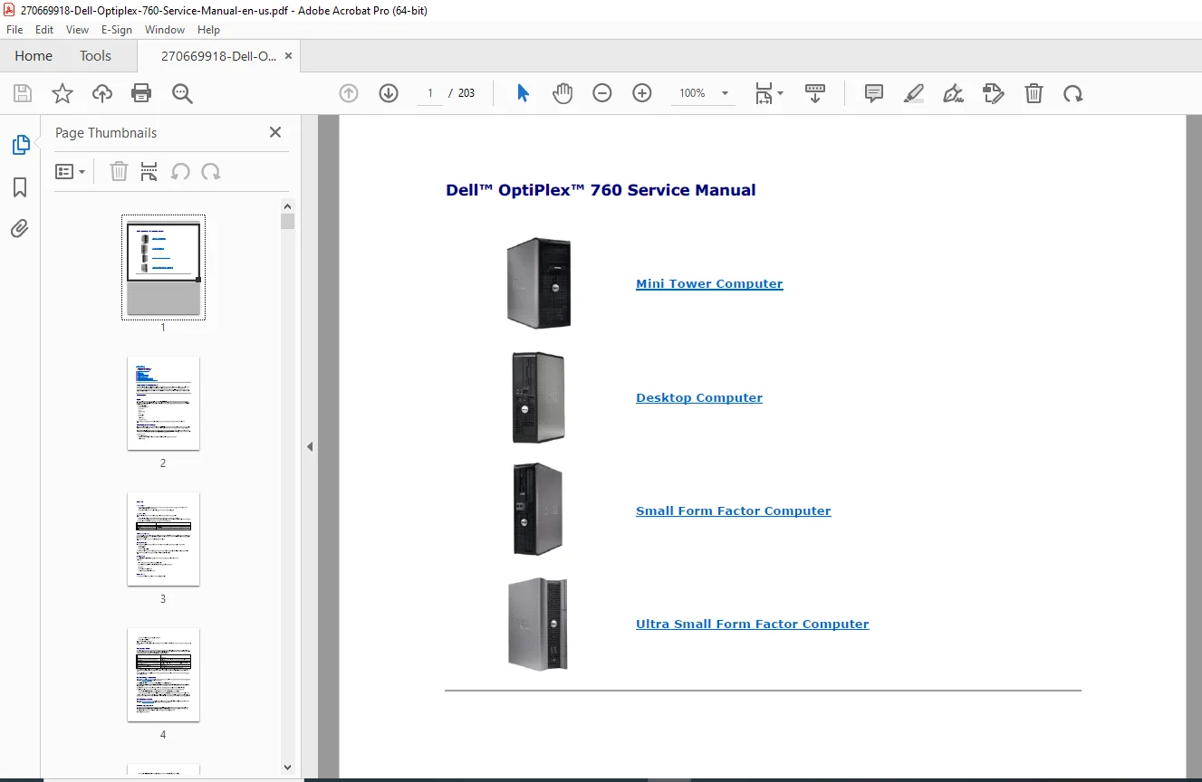Open the Find text magnifier tool
This screenshot has height=782, width=1202.
(182, 93)
